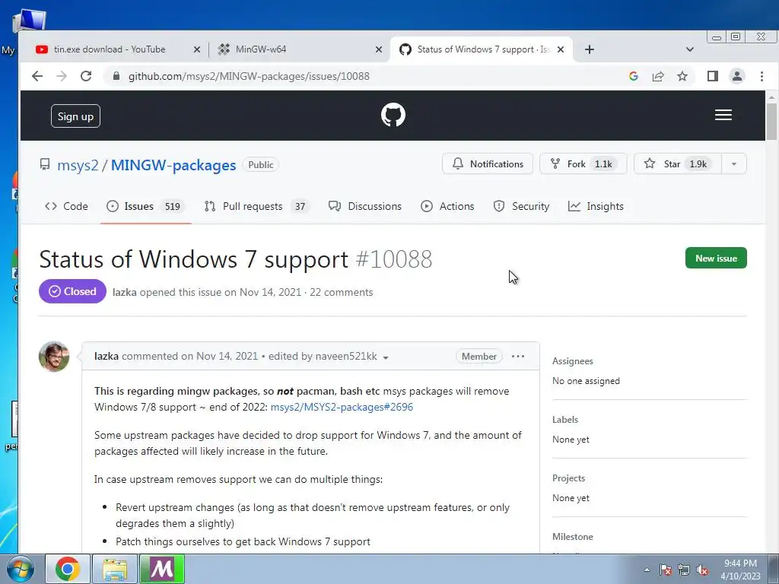Click the green New issue button

[x=716, y=258]
